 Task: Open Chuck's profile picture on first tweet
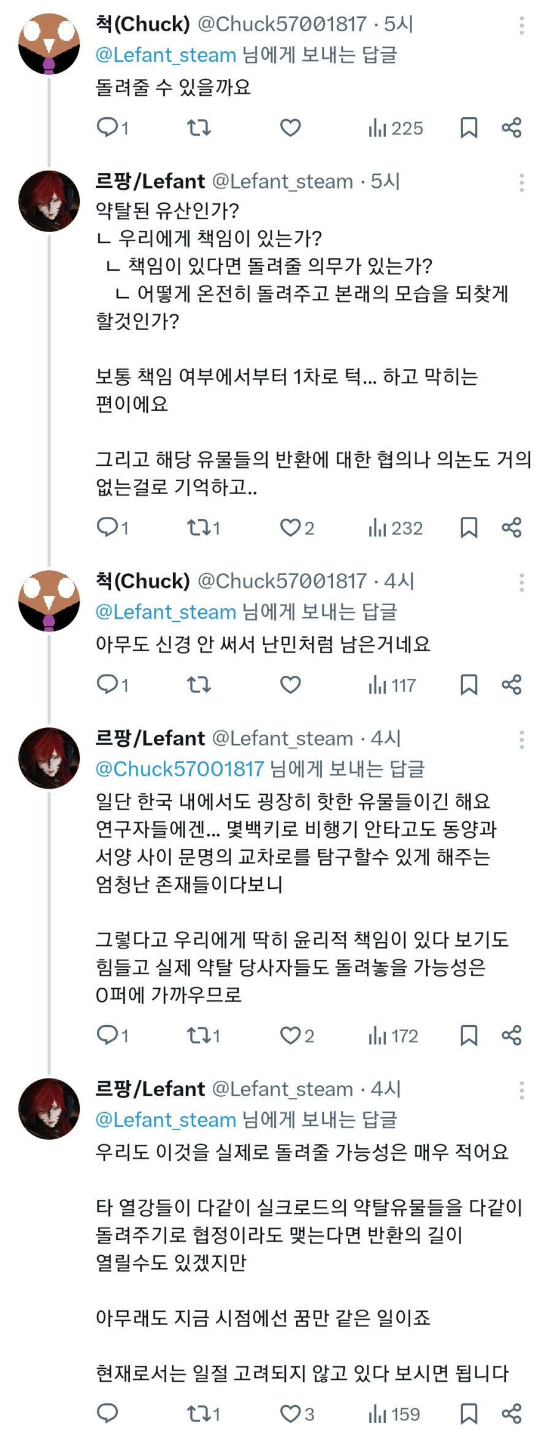(49, 44)
